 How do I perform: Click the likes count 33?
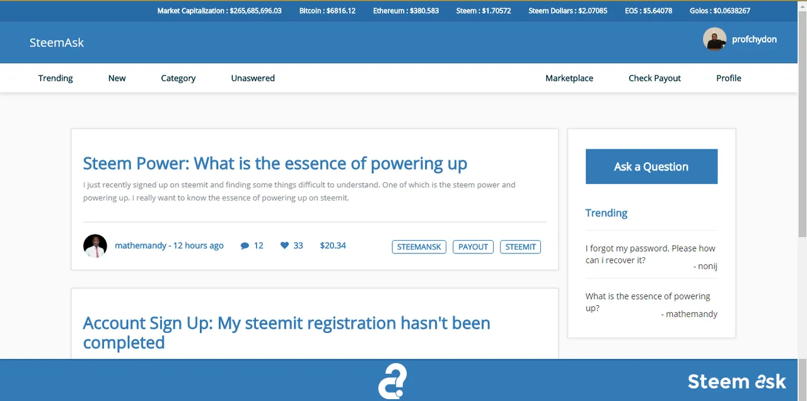point(298,245)
